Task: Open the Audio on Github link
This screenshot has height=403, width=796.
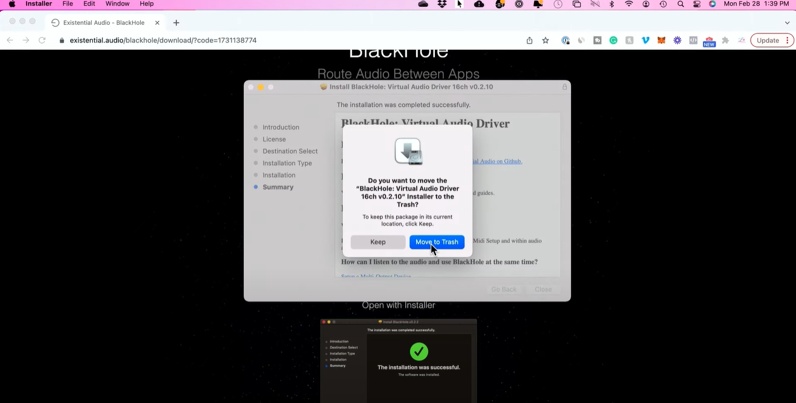Action: [x=497, y=161]
